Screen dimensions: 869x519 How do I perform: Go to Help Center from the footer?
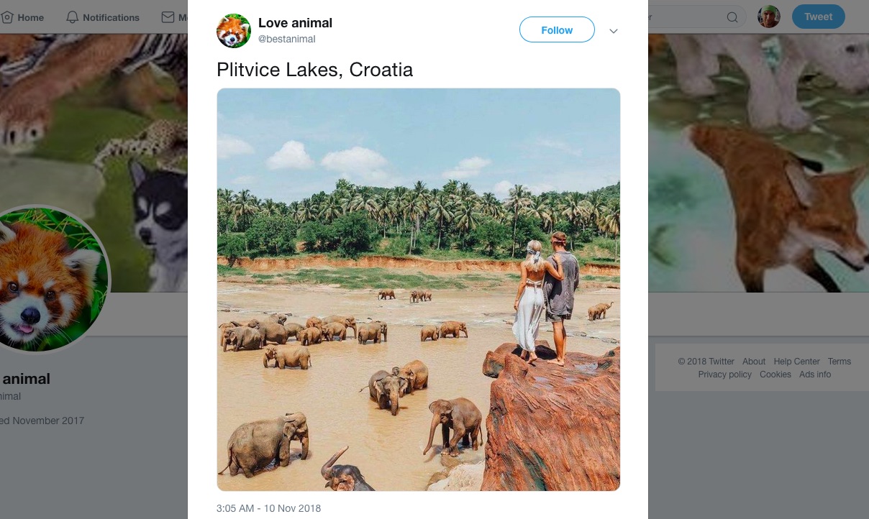coord(796,362)
